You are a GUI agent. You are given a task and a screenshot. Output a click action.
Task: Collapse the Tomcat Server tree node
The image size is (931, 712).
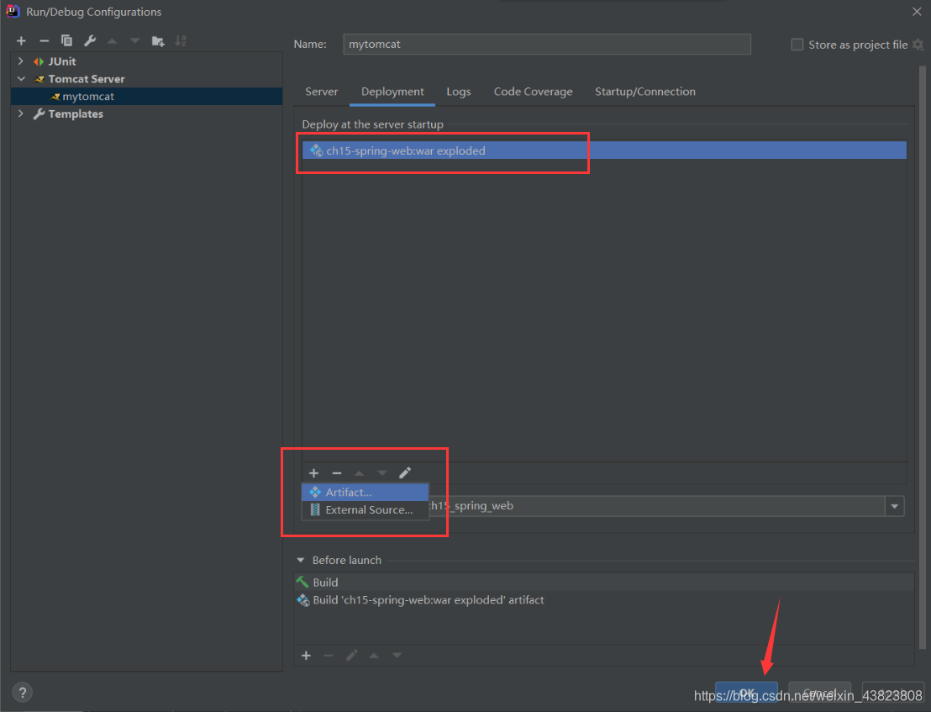point(21,79)
